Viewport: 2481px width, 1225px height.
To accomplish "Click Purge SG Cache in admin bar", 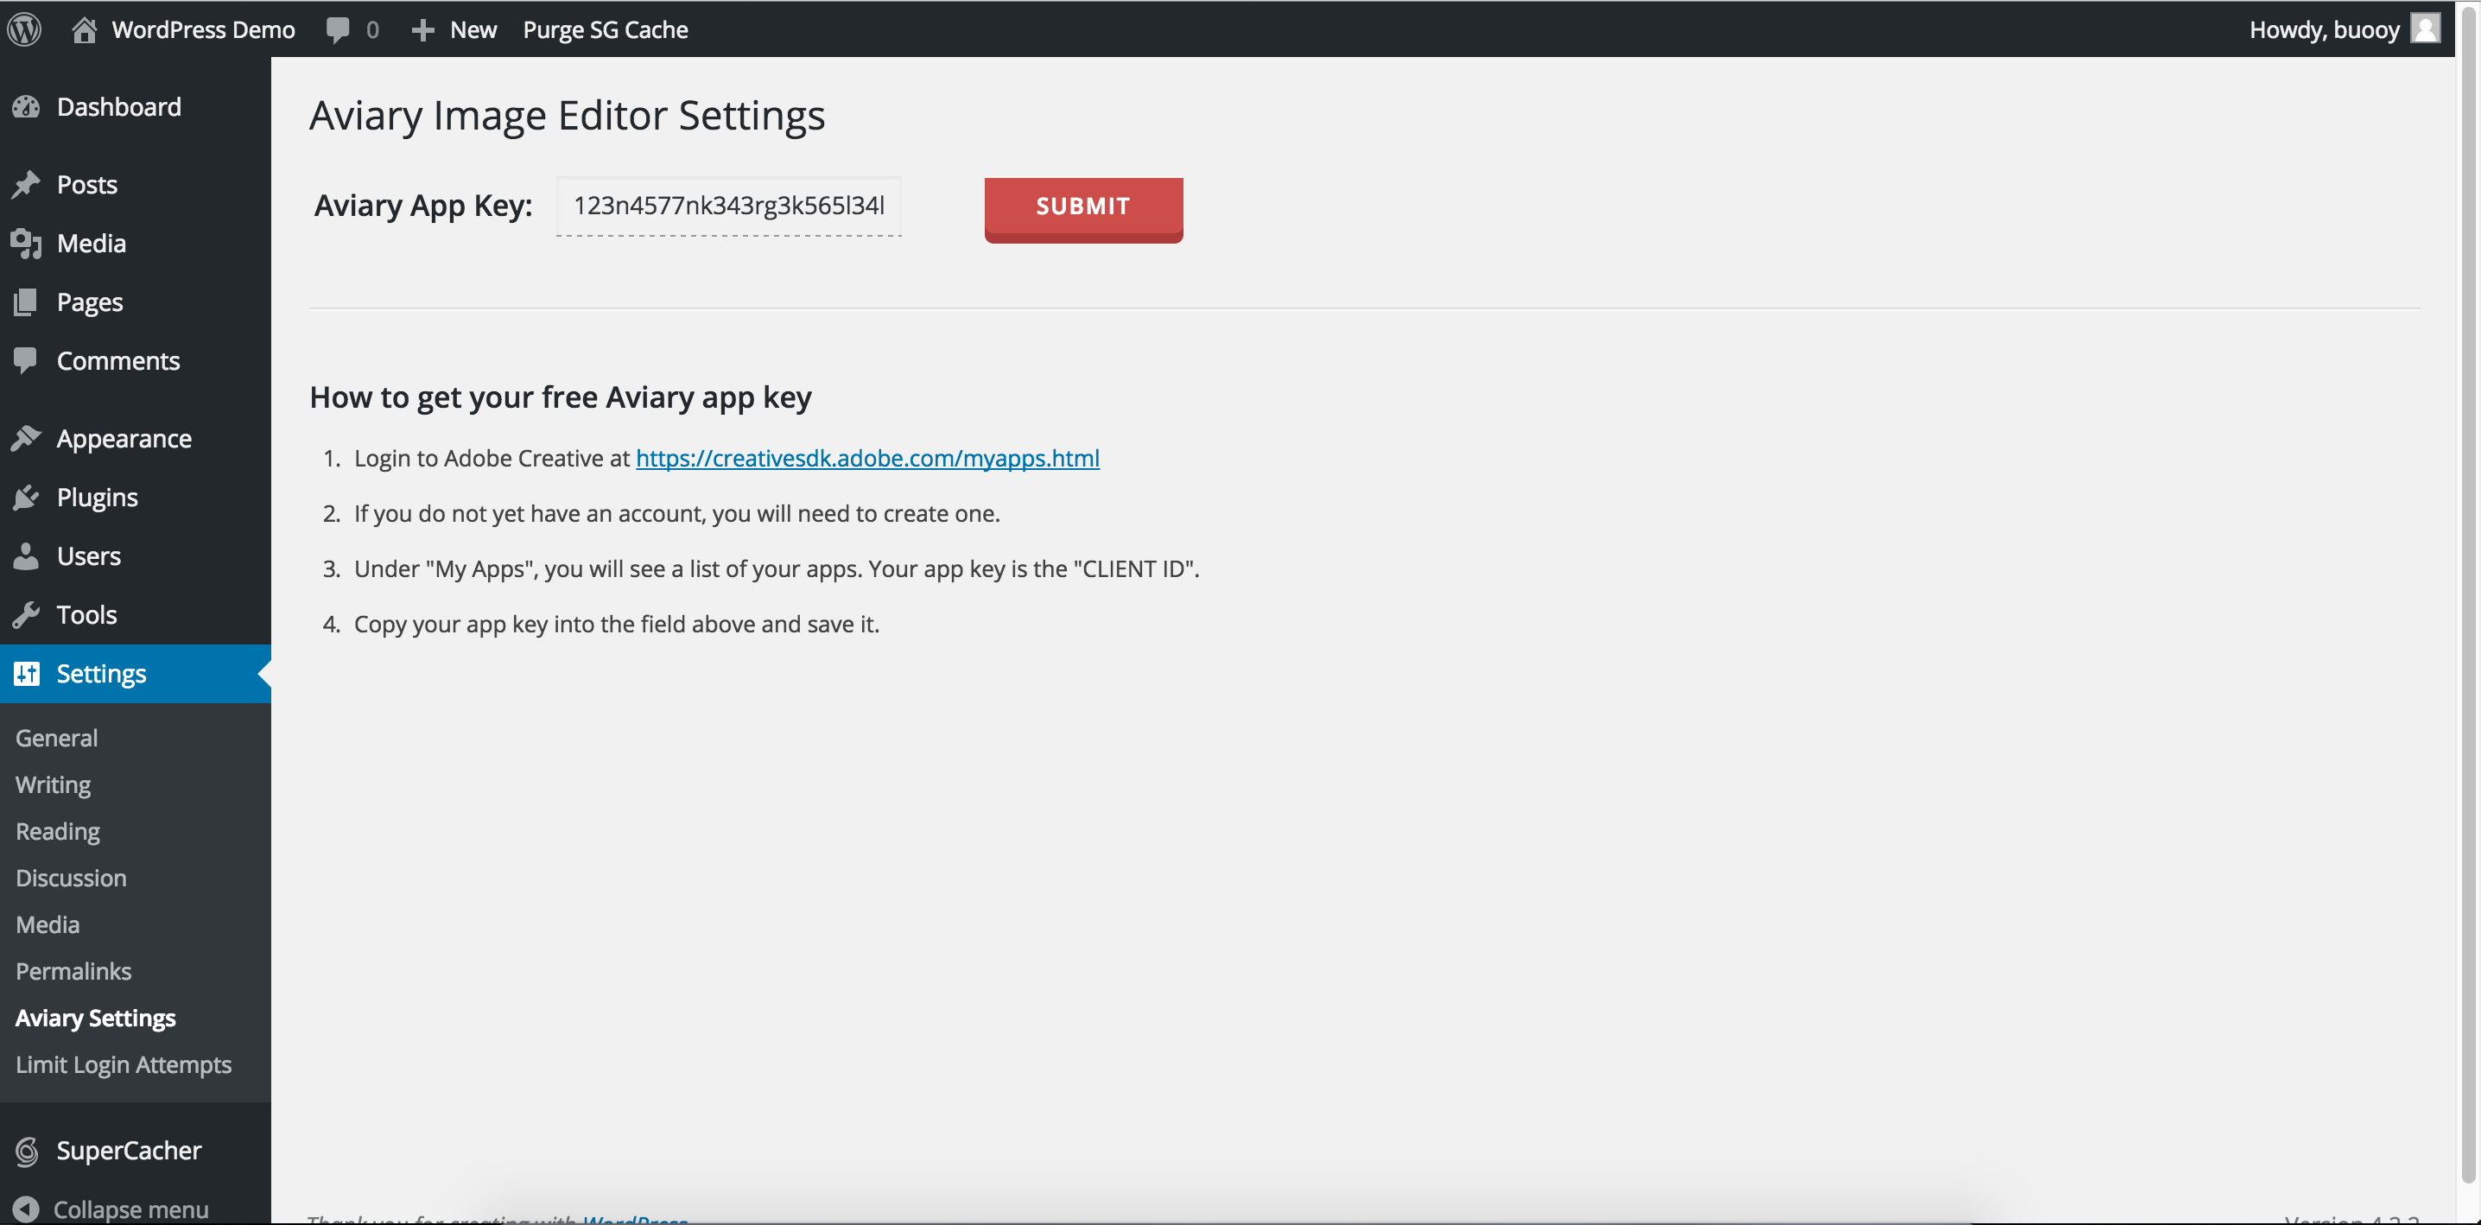I will (x=605, y=30).
